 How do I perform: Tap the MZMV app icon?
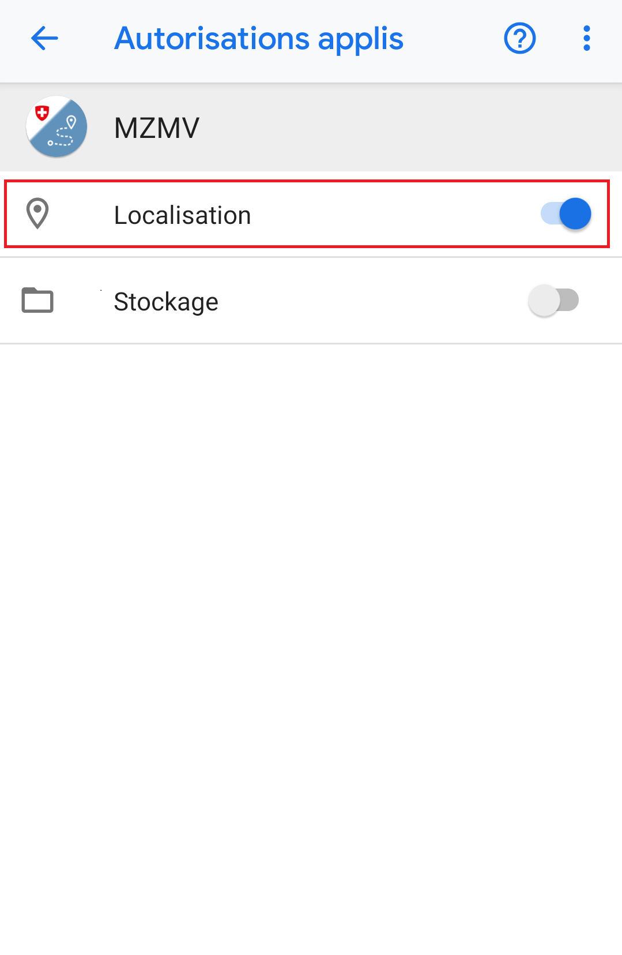[56, 127]
